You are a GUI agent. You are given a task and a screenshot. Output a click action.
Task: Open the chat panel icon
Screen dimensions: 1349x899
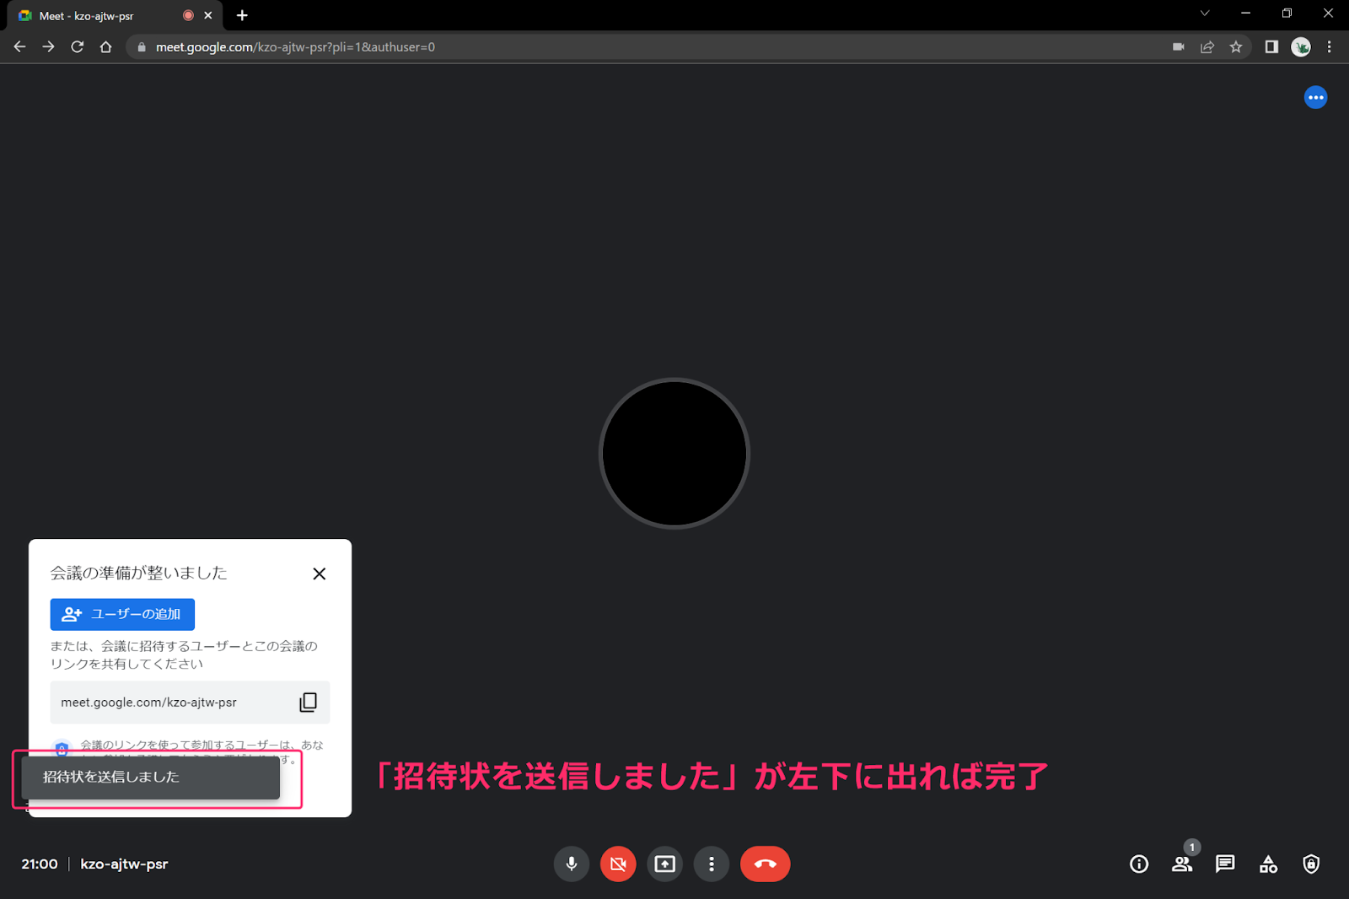click(1225, 864)
